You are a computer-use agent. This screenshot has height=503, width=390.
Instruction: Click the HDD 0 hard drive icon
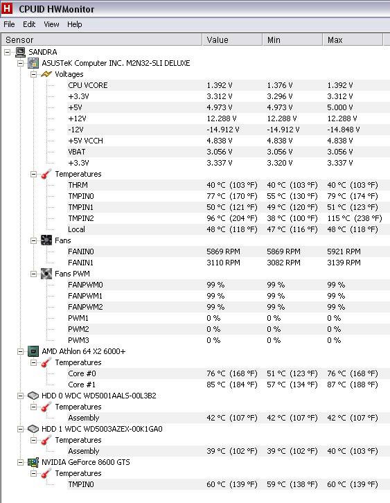pyautogui.click(x=33, y=396)
